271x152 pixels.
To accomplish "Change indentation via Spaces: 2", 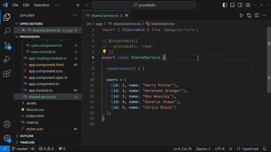I will (203, 149).
